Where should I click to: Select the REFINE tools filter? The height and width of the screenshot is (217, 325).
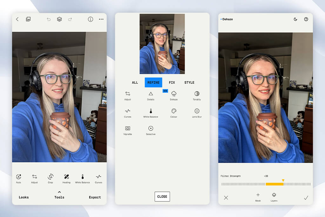pyautogui.click(x=153, y=83)
